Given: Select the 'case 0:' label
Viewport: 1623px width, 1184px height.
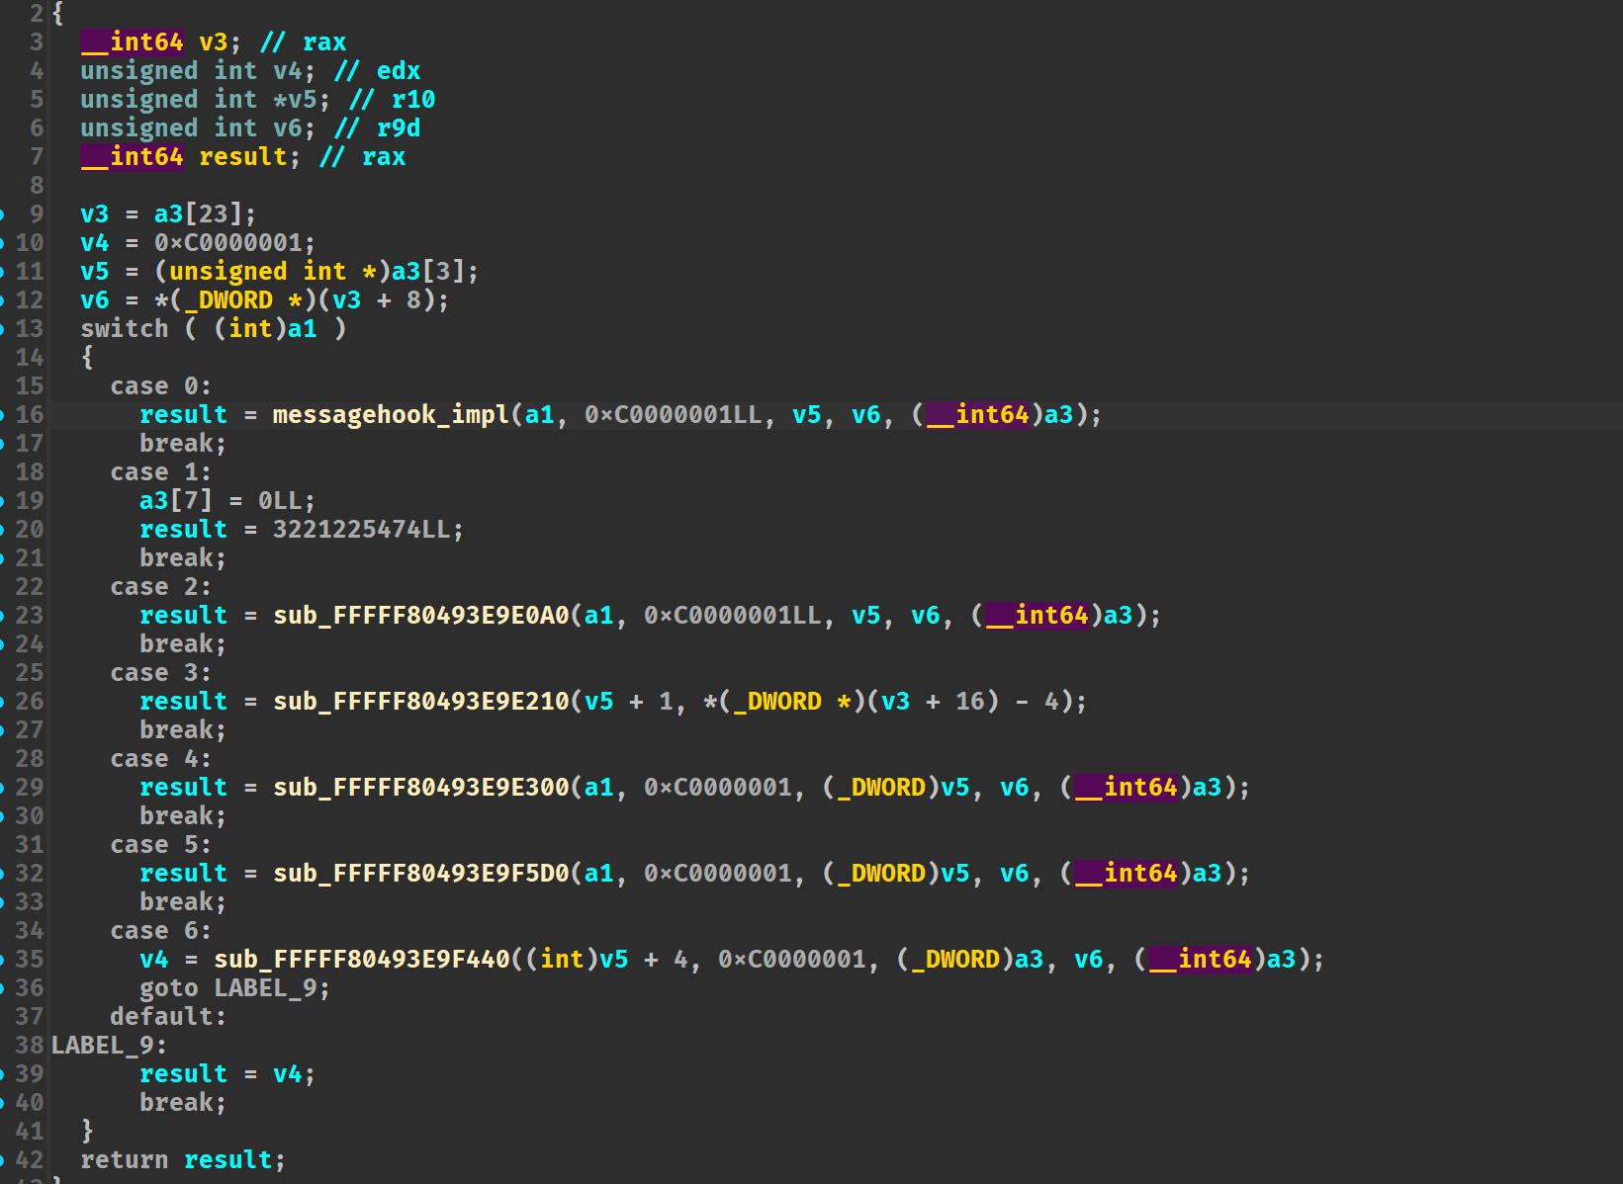Looking at the screenshot, I should coord(160,385).
